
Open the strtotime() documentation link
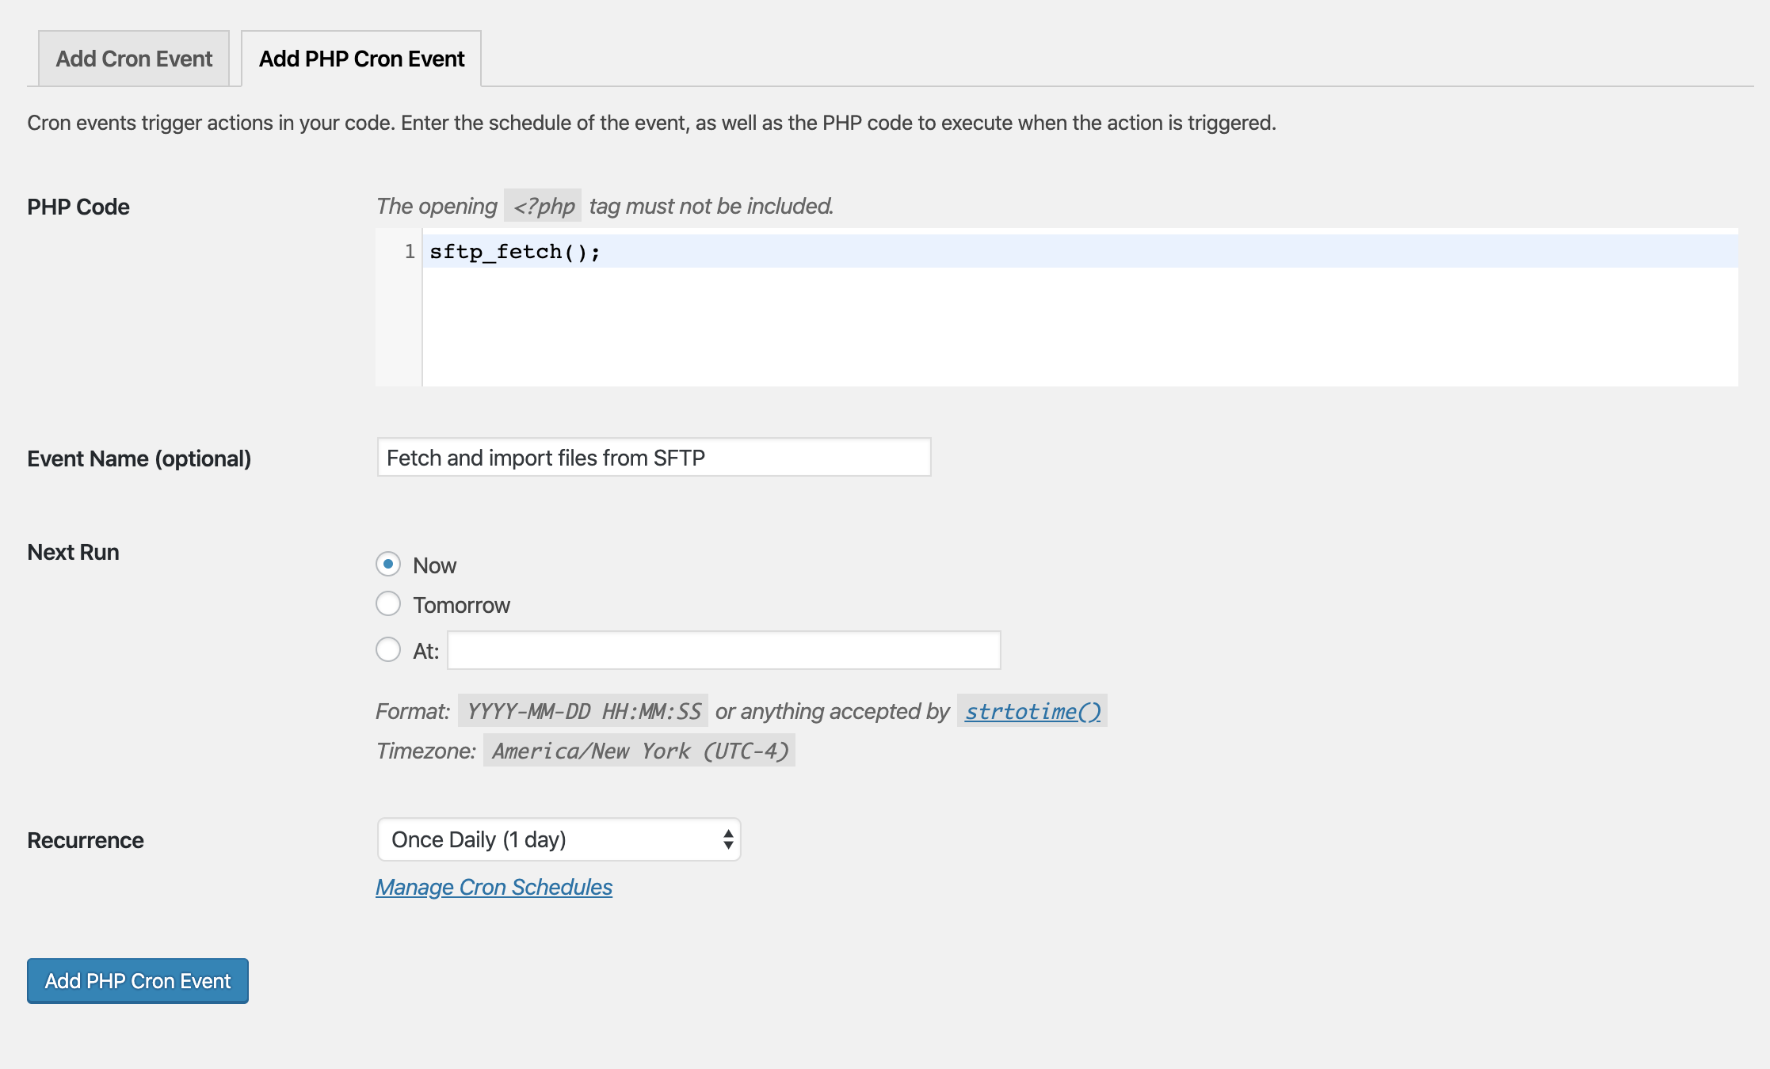1032,711
